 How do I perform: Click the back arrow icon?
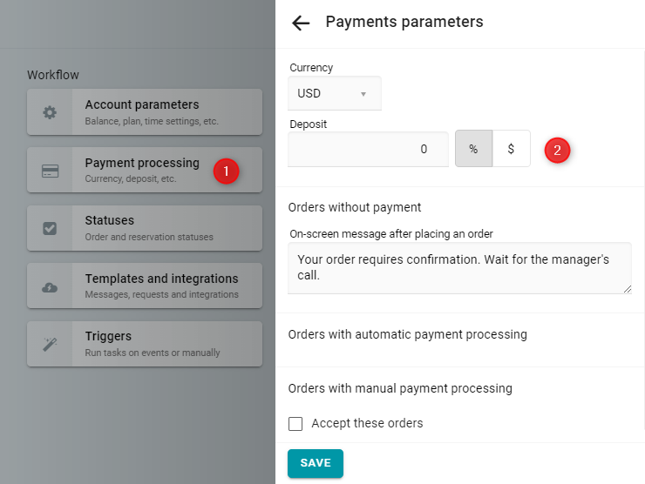pyautogui.click(x=301, y=23)
